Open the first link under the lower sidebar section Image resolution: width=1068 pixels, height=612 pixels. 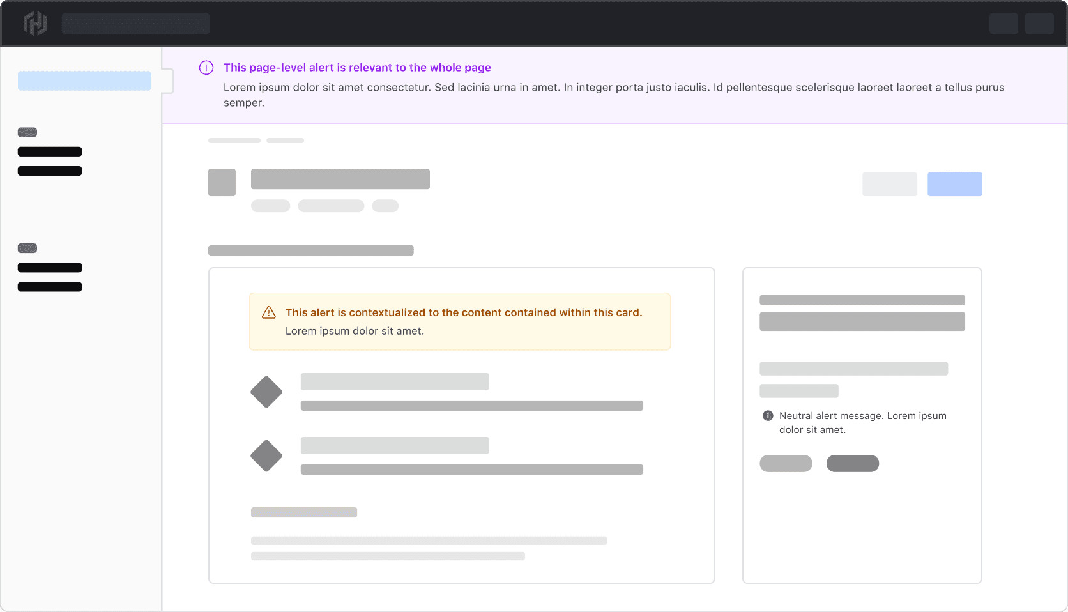50,267
